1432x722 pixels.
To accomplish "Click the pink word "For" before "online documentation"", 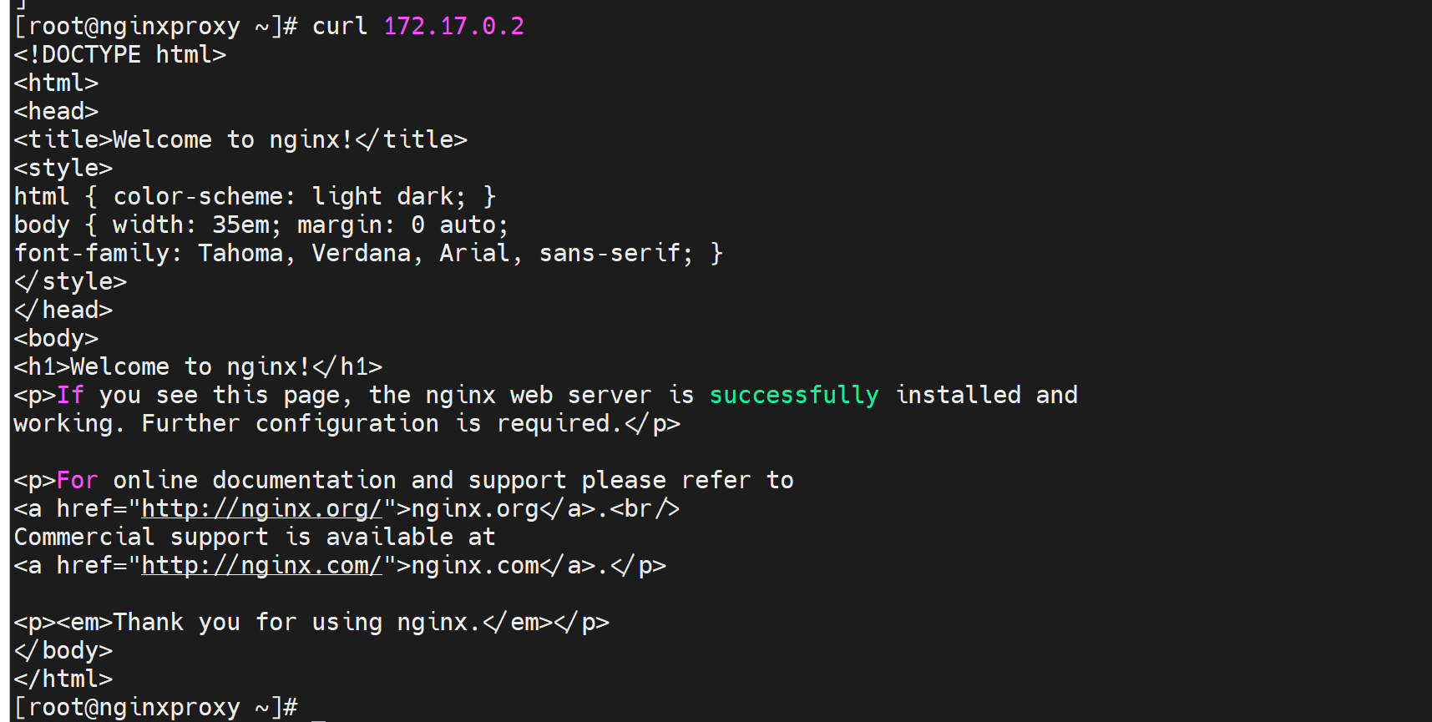I will pos(77,480).
